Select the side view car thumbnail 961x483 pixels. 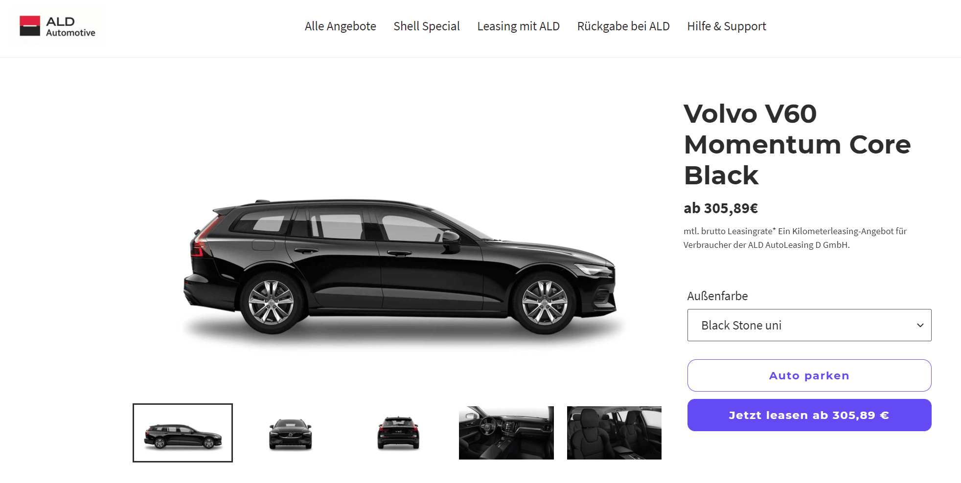pos(183,433)
